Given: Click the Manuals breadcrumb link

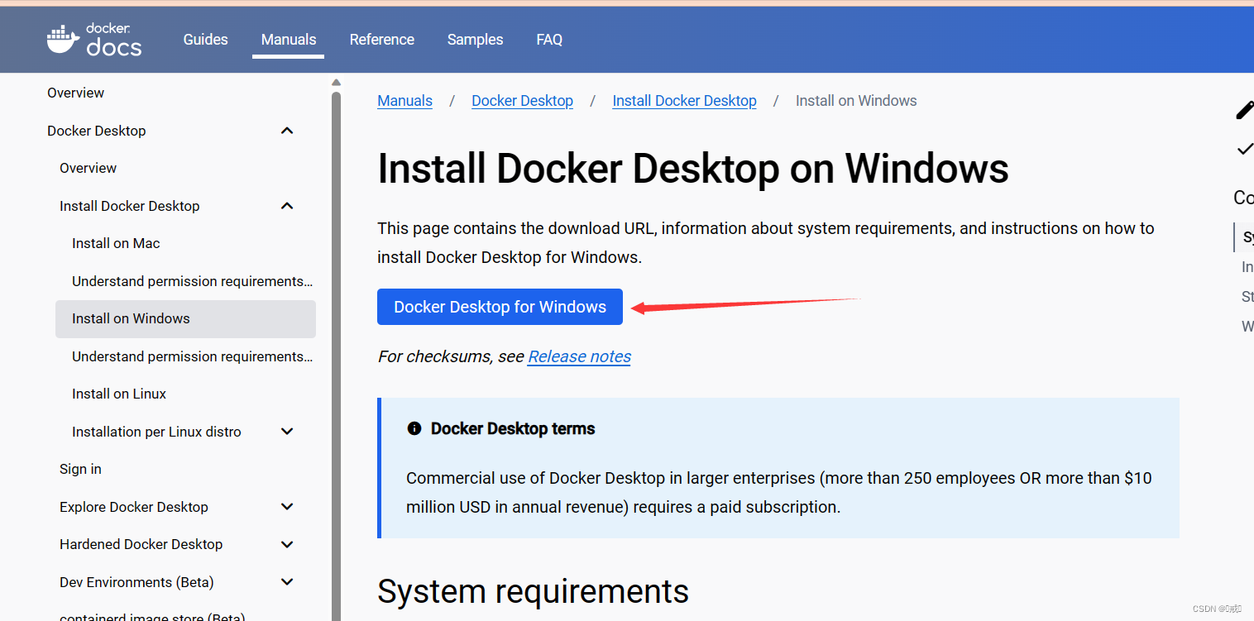Looking at the screenshot, I should tap(404, 101).
